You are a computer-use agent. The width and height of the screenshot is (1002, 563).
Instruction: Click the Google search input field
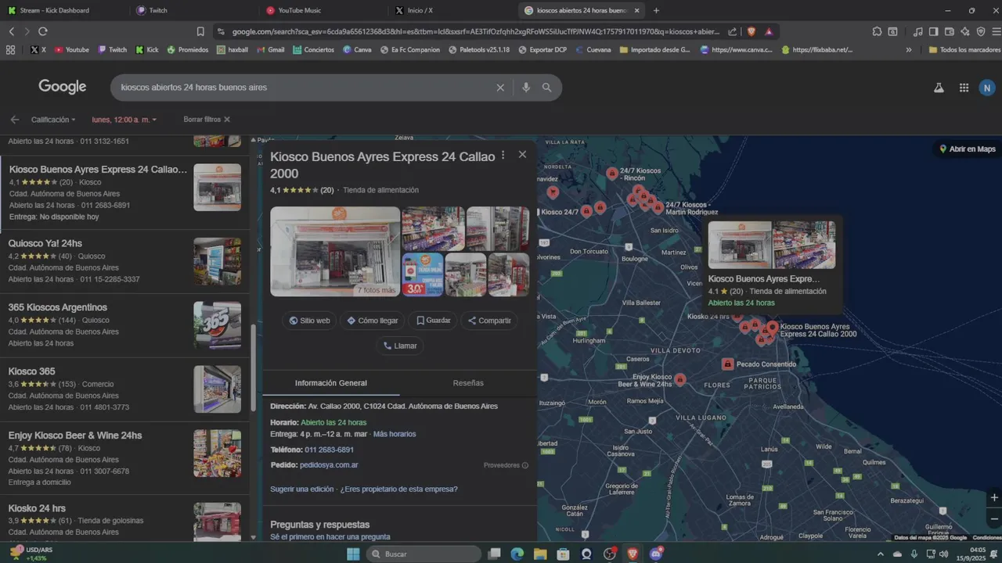[305, 88]
